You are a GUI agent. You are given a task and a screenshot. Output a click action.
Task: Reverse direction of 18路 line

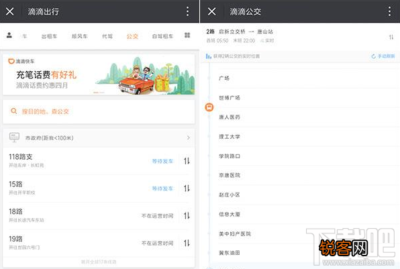(187, 216)
